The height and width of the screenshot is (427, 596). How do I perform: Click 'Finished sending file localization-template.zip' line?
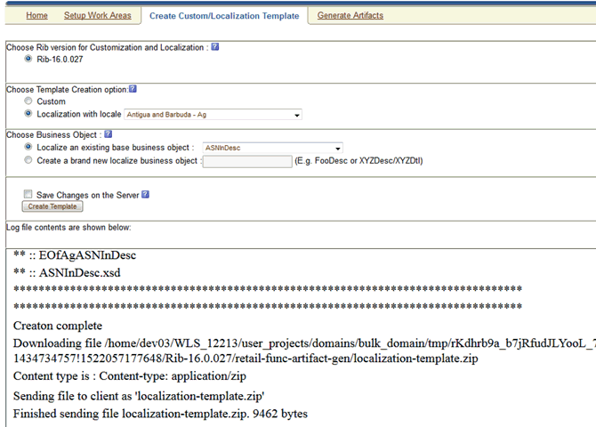(160, 414)
